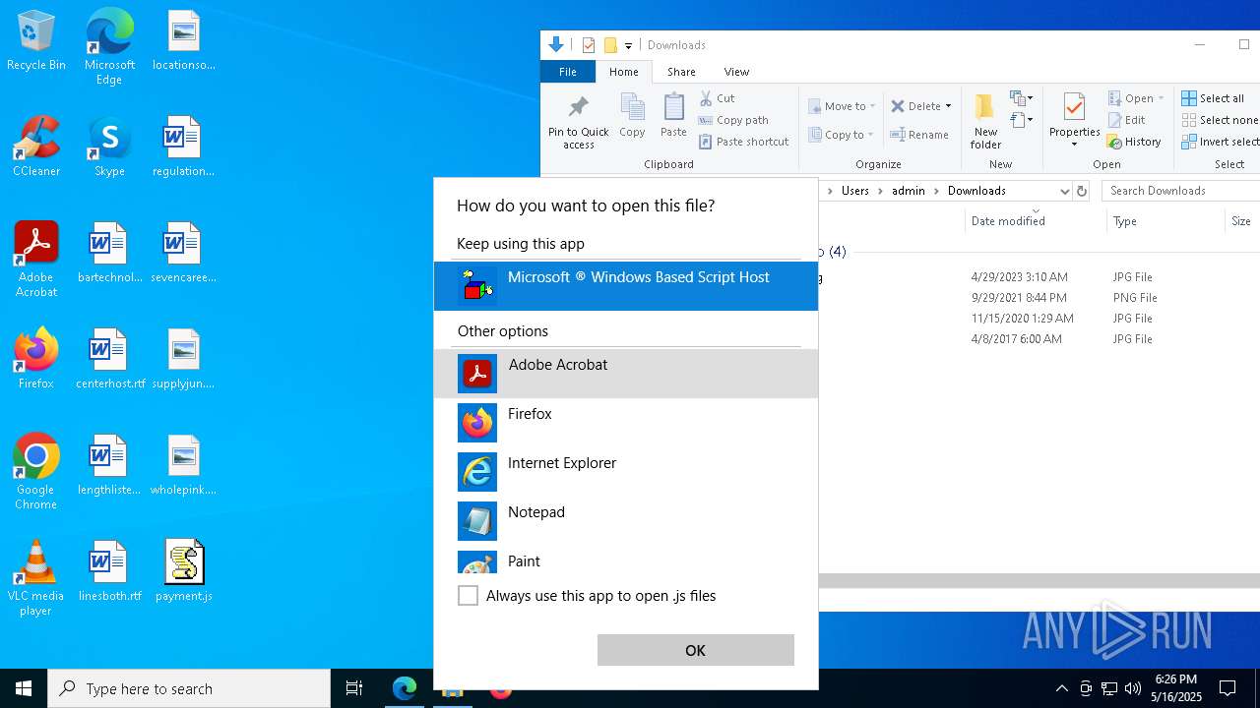Select the CCleaner desktop icon
Image resolution: width=1260 pixels, height=708 pixels.
pos(36,147)
